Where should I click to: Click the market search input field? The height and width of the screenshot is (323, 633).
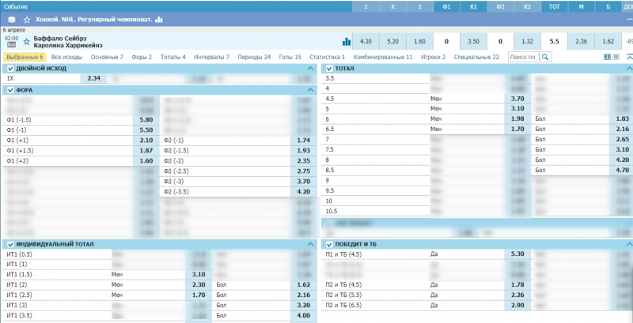click(x=523, y=58)
